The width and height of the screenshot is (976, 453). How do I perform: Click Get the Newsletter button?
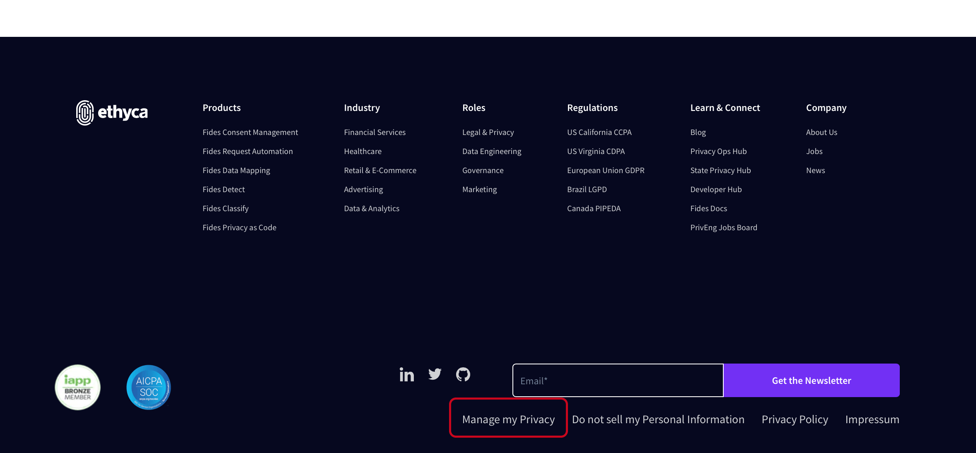(x=812, y=380)
